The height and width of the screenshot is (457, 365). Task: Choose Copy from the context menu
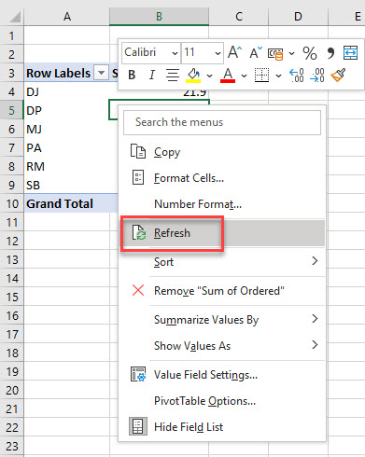[222, 152]
